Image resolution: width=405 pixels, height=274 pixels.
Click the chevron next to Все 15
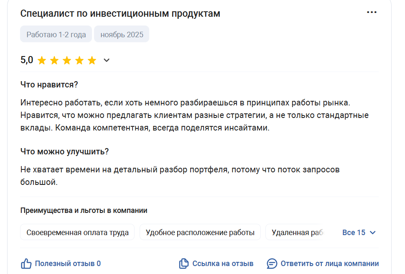pyautogui.click(x=372, y=233)
